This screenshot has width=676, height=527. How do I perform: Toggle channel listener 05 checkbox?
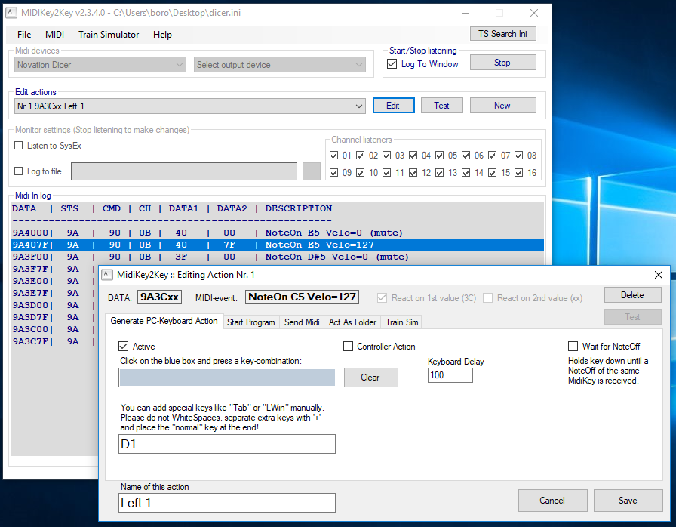coord(439,156)
